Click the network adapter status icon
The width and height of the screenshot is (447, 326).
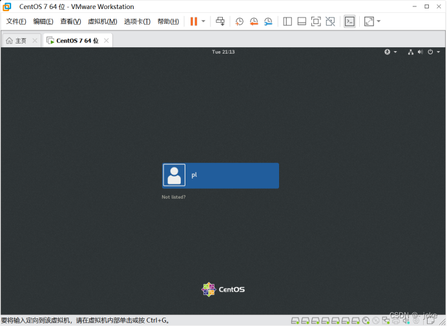pyautogui.click(x=386, y=321)
